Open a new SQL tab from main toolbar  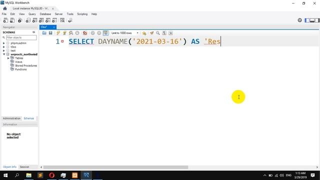point(5,20)
